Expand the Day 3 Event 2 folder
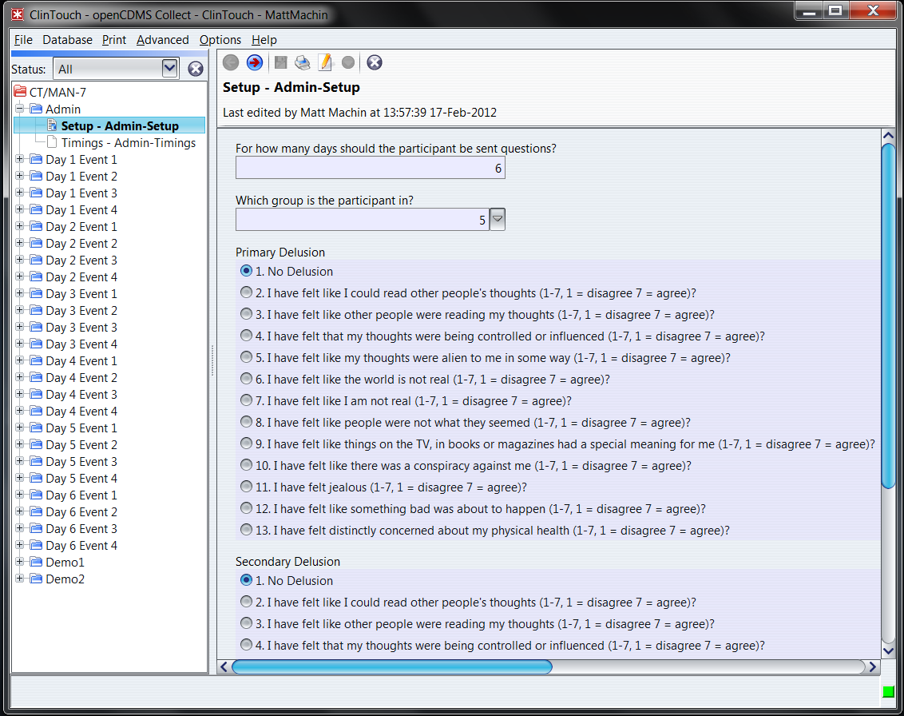This screenshot has height=716, width=904. [x=20, y=311]
